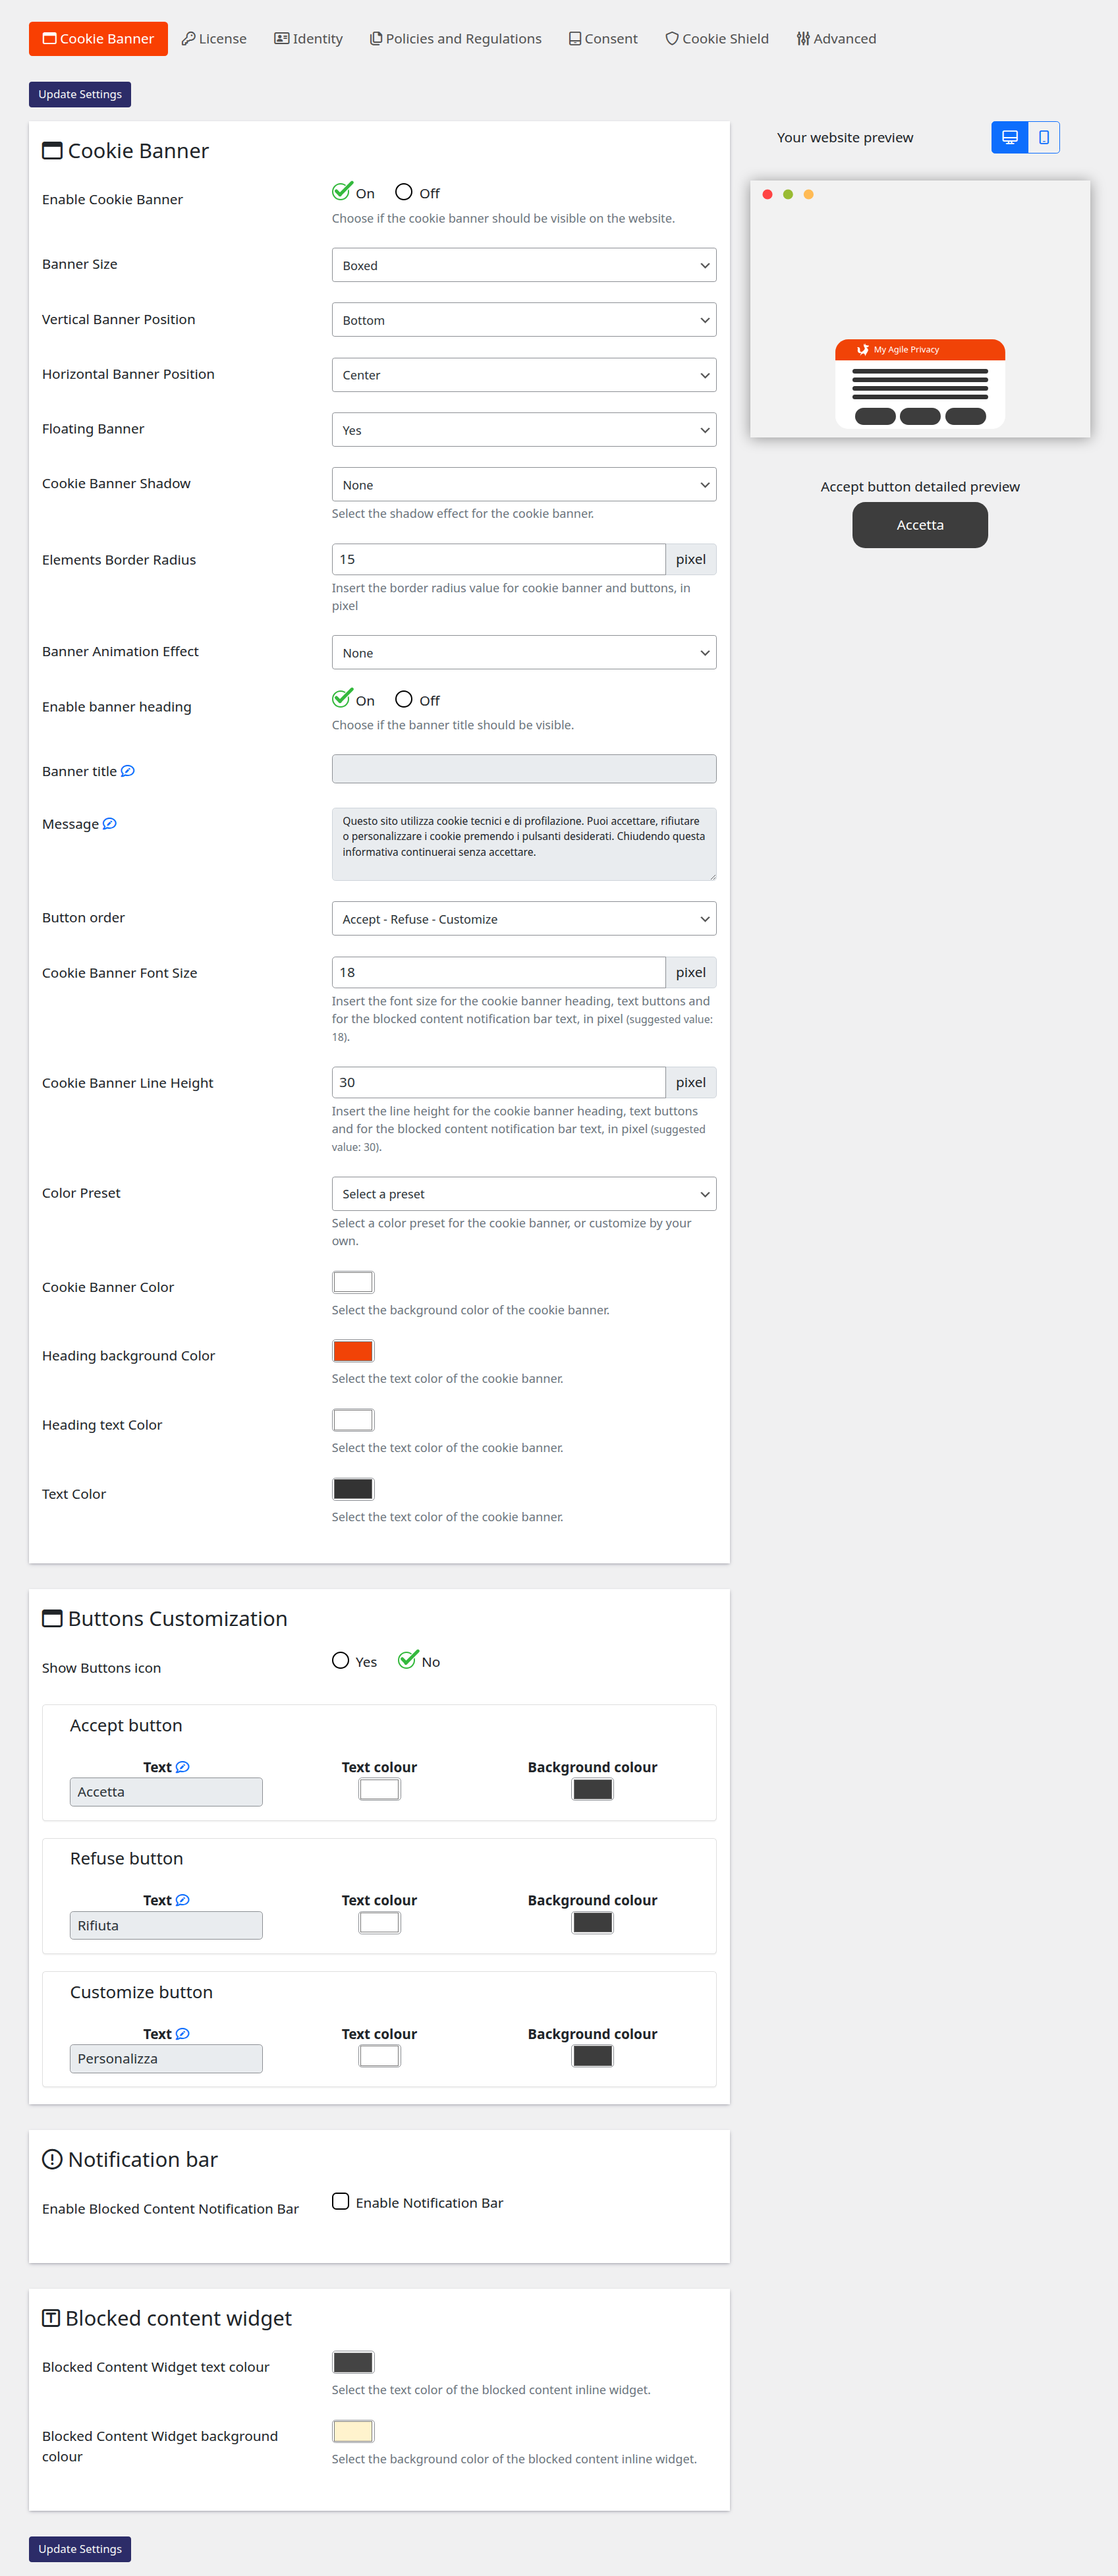The image size is (1118, 2576).
Task: Expand the Button order dropdown
Action: point(523,918)
